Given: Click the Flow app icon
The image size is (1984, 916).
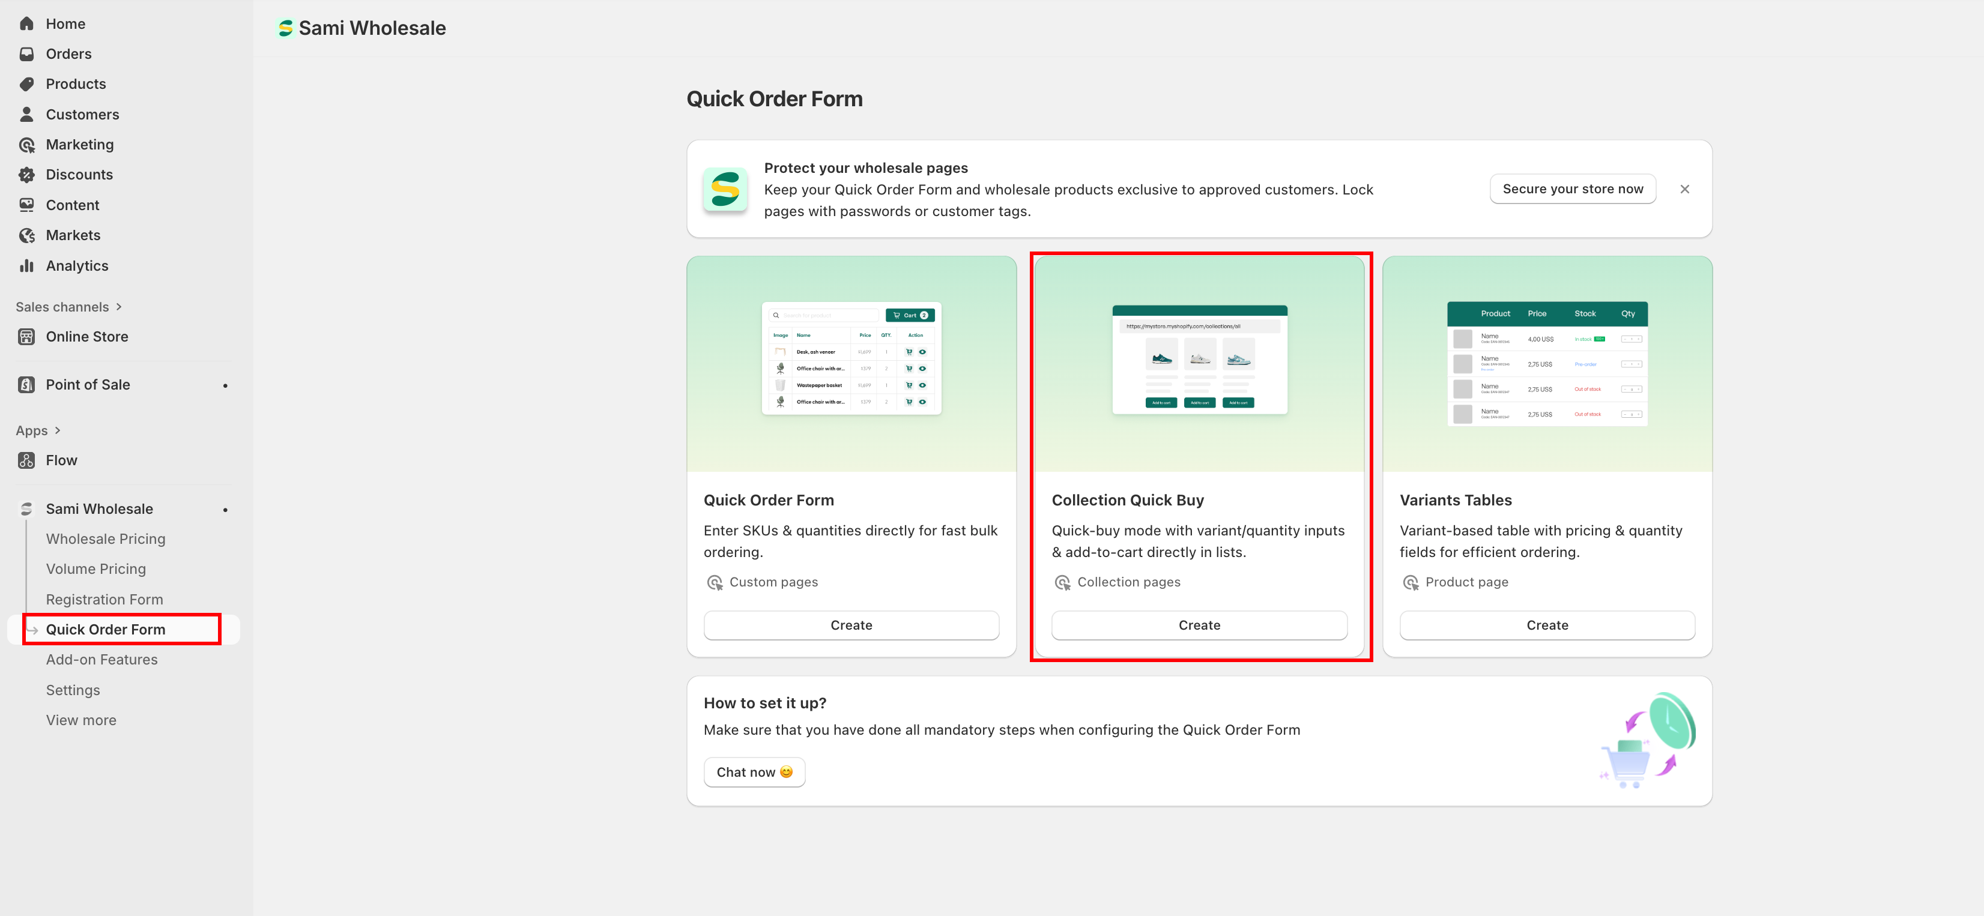Looking at the screenshot, I should click(27, 460).
